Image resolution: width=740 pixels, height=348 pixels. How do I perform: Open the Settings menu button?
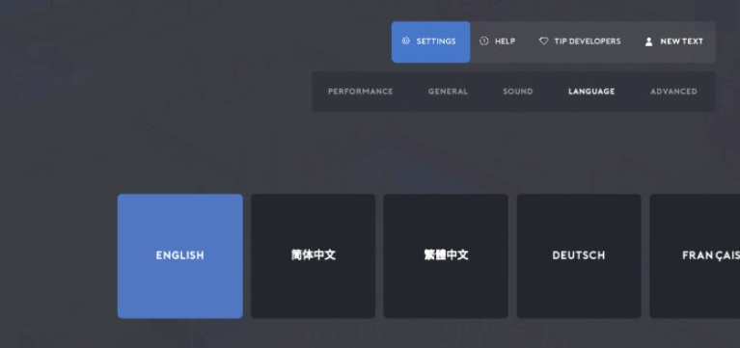[x=431, y=41]
